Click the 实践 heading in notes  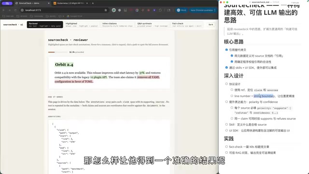tap(229, 139)
